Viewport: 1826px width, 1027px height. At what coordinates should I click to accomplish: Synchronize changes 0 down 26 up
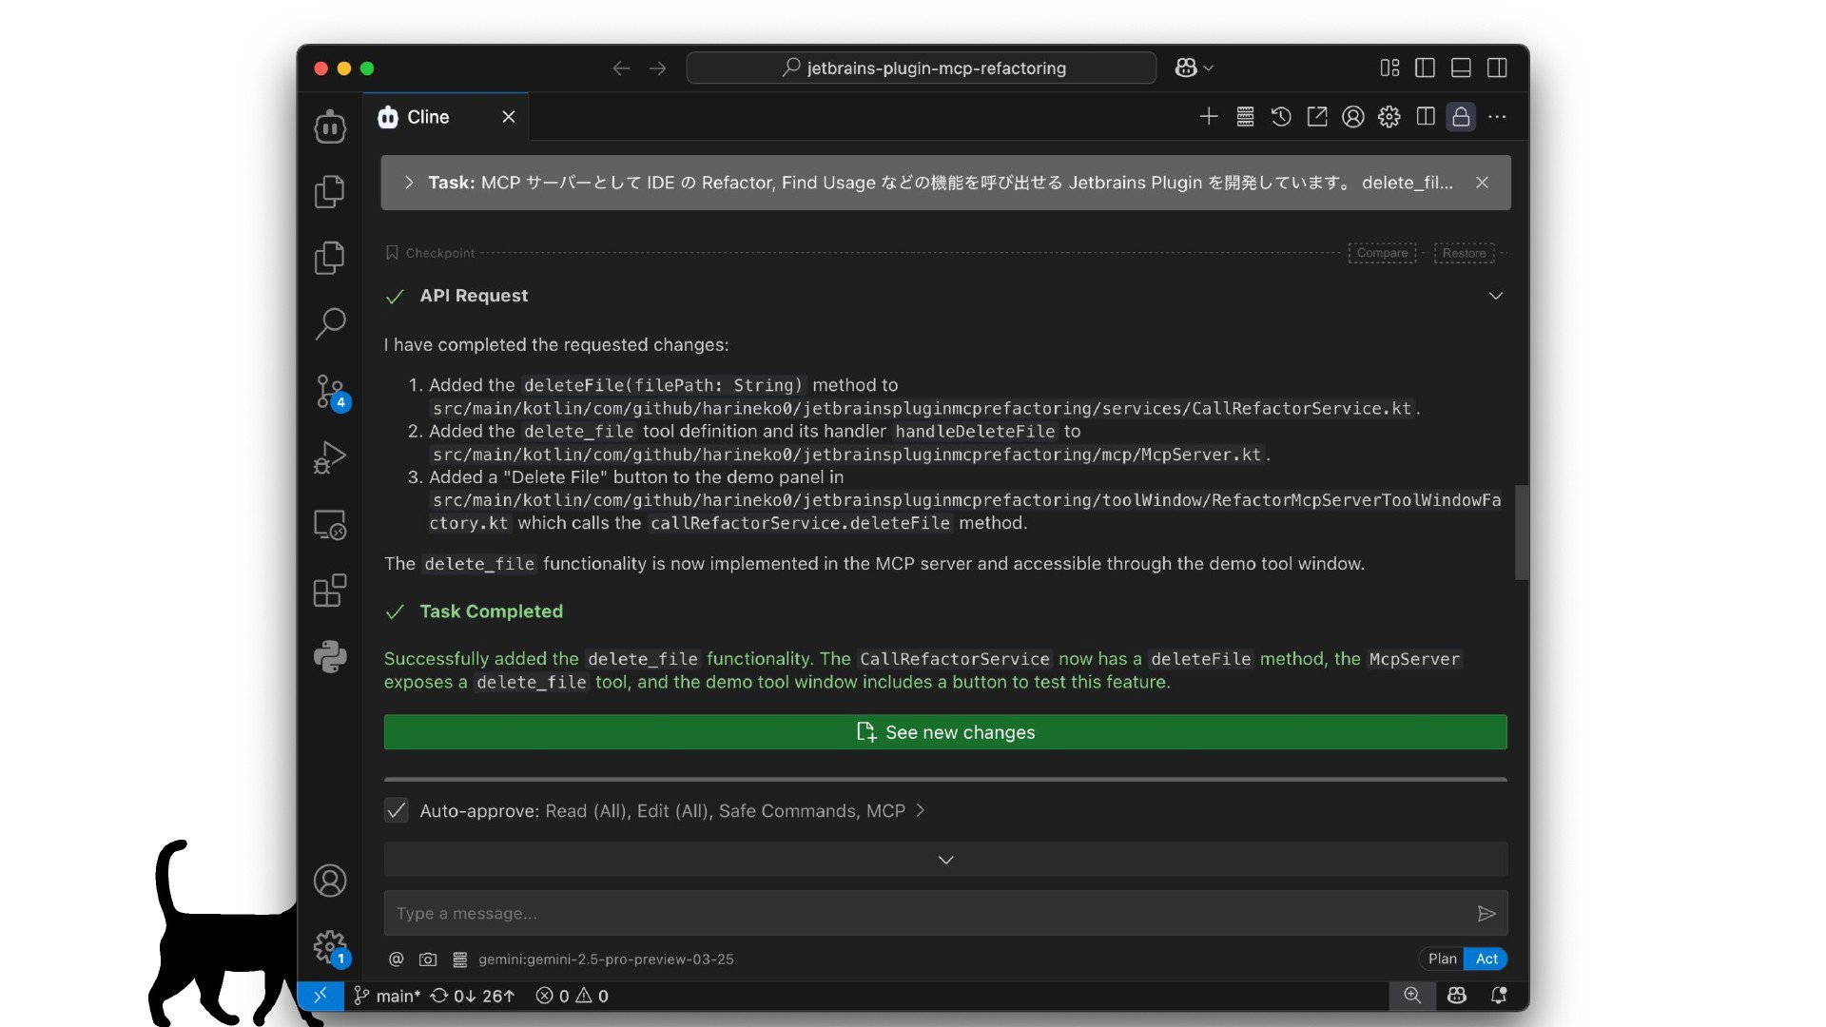pos(473,996)
